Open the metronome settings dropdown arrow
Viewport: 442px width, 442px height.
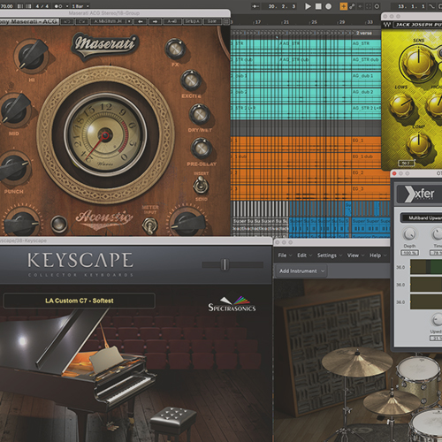67,6
